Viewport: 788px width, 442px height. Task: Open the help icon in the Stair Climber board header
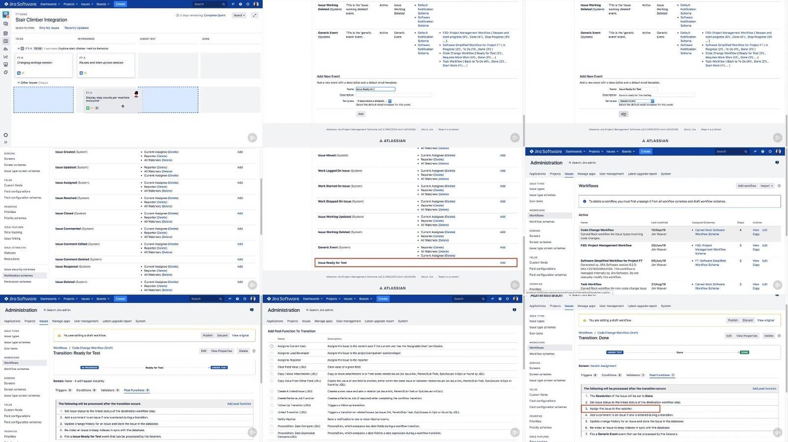point(240,4)
